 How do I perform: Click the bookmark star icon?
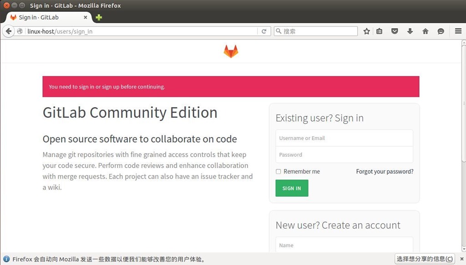[x=366, y=31]
